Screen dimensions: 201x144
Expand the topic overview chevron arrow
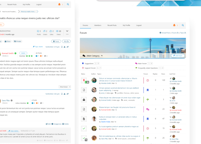[67, 31]
